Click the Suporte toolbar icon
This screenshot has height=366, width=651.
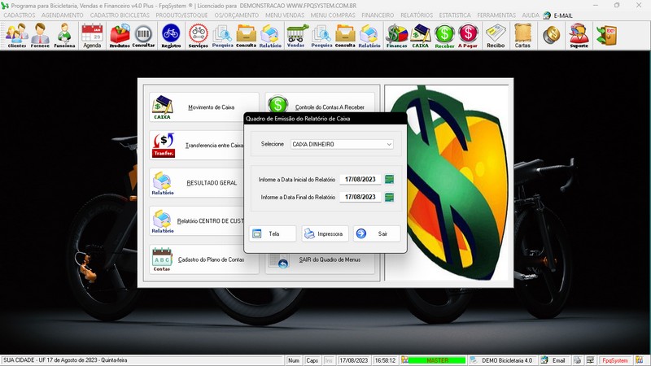coord(579,35)
